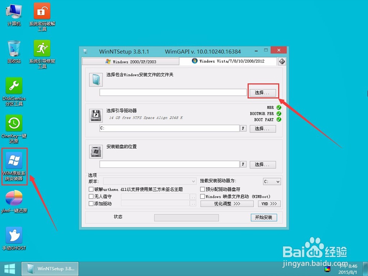The width and height of the screenshot is (368, 276).
Task: Open the 回收站 recycle bin icon
Action: [14, 52]
